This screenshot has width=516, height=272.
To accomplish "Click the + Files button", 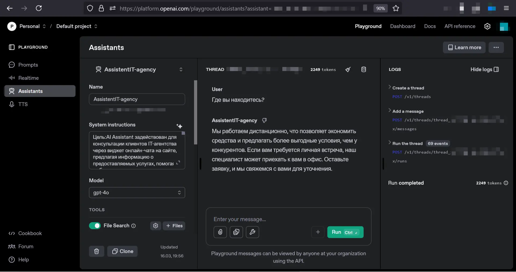I will coord(174,226).
